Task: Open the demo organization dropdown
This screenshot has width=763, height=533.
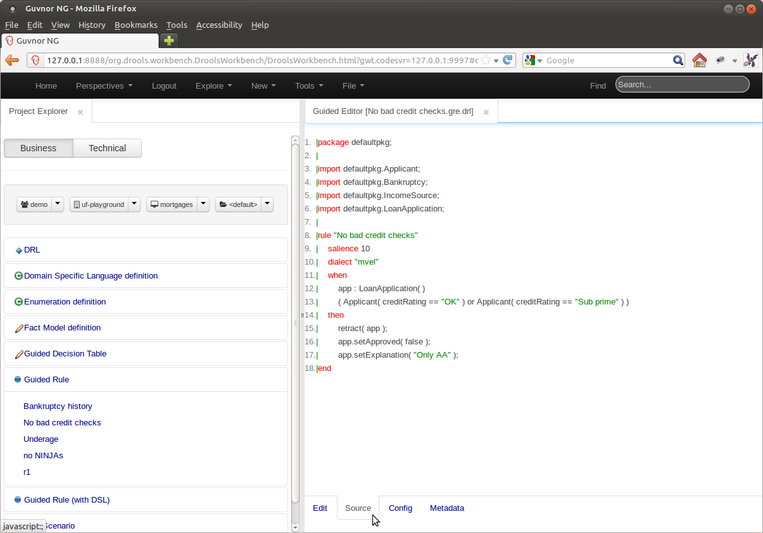Action: pyautogui.click(x=58, y=204)
